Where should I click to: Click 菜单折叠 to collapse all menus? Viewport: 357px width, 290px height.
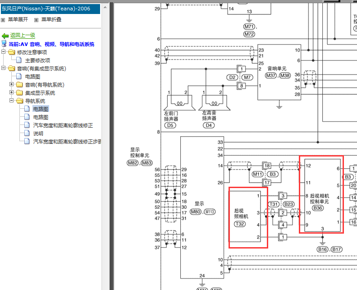click(51, 19)
